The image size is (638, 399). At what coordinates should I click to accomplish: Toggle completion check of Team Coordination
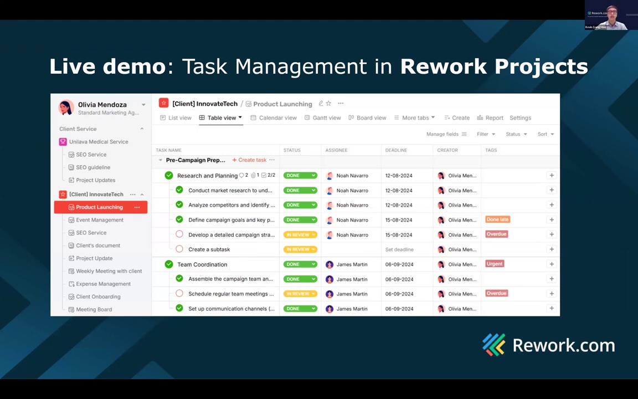pyautogui.click(x=169, y=264)
